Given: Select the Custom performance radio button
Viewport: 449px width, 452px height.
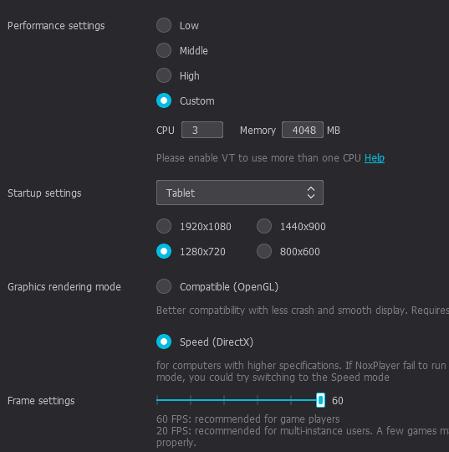Looking at the screenshot, I should coord(164,100).
